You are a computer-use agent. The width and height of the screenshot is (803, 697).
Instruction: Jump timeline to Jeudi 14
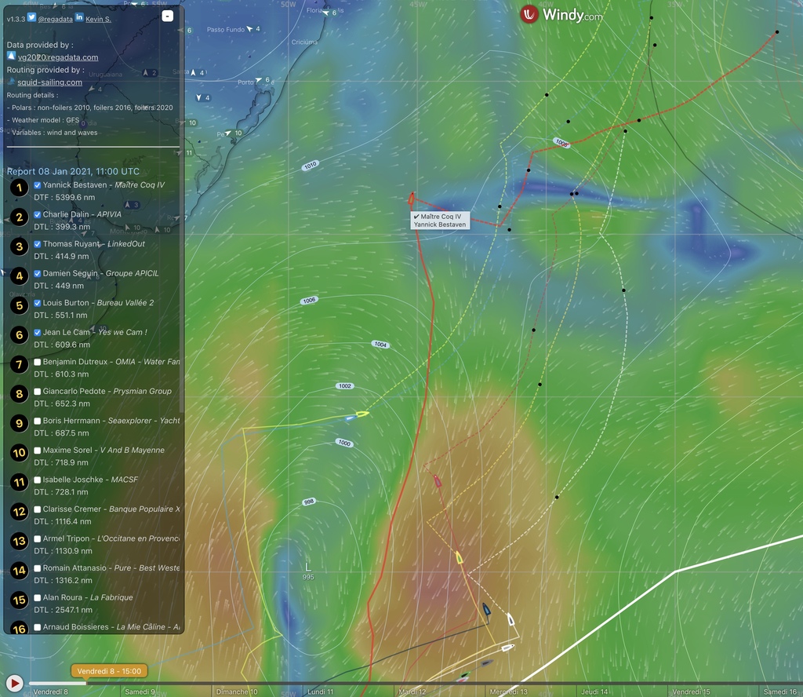pyautogui.click(x=594, y=692)
